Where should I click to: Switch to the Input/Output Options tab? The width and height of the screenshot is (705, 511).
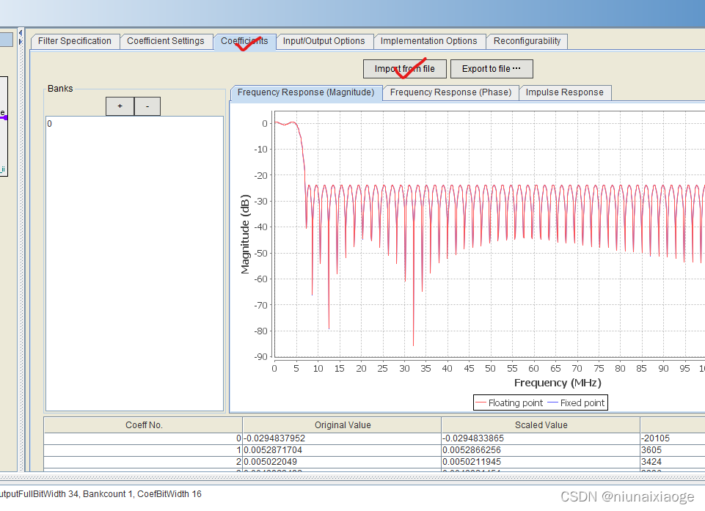tap(325, 41)
